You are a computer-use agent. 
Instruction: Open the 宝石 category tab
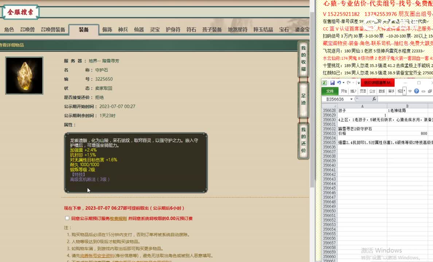click(284, 29)
